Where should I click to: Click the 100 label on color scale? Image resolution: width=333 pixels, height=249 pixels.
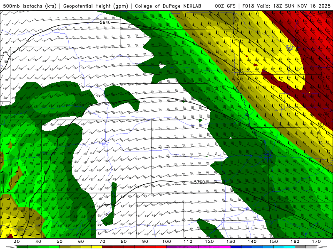167,242
